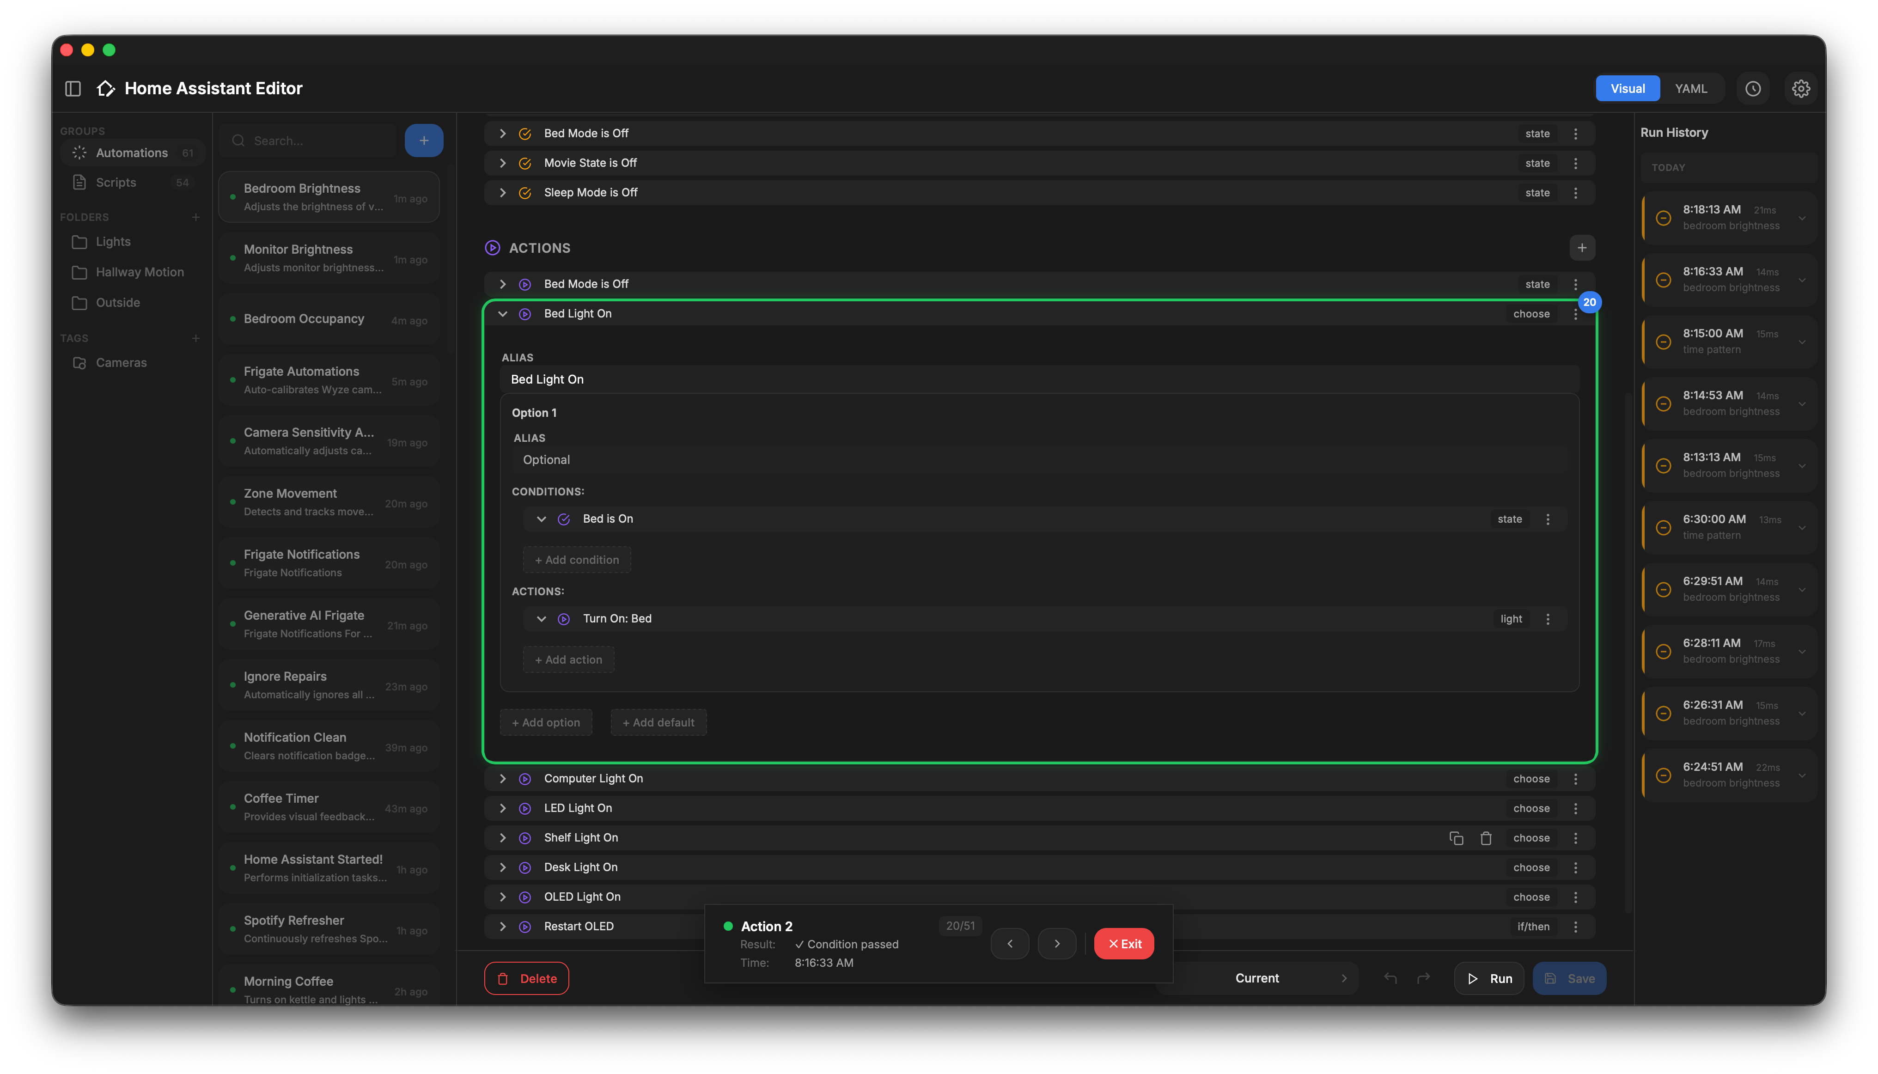Select the Scripts group

132,182
